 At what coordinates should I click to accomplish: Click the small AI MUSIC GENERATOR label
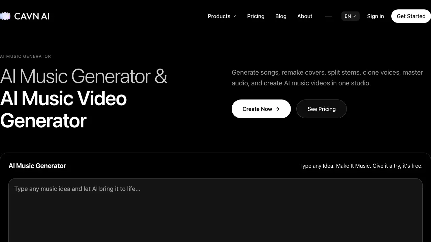pyautogui.click(x=26, y=56)
